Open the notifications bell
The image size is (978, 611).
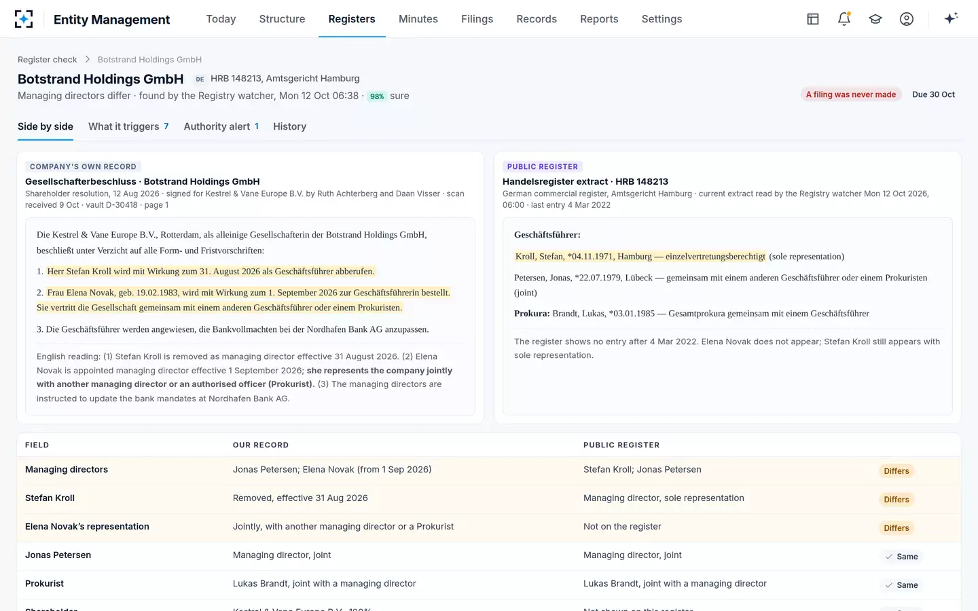pyautogui.click(x=844, y=19)
